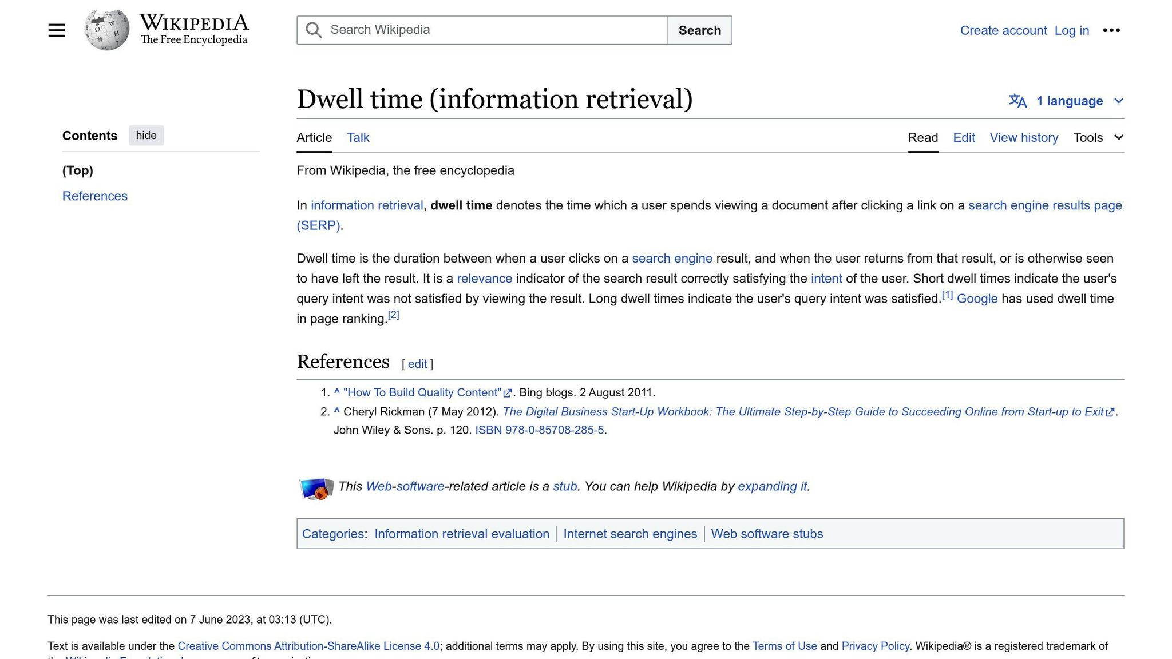Open the Information retrieval evaluation category
This screenshot has width=1172, height=659.
point(461,534)
